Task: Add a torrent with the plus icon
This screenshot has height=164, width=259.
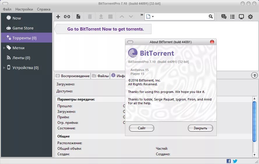Action: click(58, 17)
